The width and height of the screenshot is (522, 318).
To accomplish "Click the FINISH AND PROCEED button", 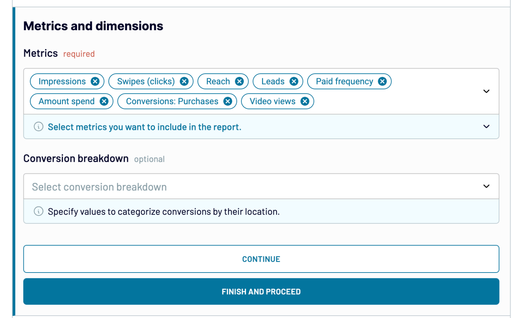I will [x=261, y=292].
